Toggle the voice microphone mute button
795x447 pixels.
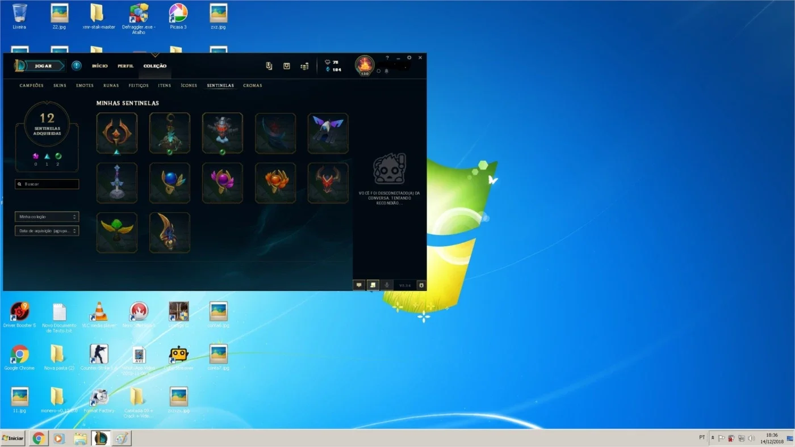pos(387,285)
